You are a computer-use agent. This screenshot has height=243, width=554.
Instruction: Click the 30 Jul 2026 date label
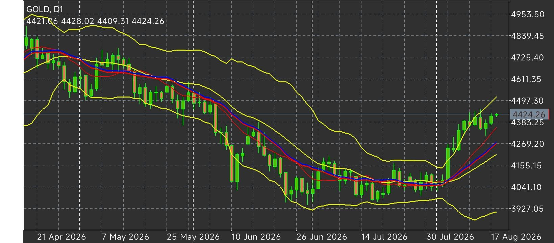click(x=450, y=237)
